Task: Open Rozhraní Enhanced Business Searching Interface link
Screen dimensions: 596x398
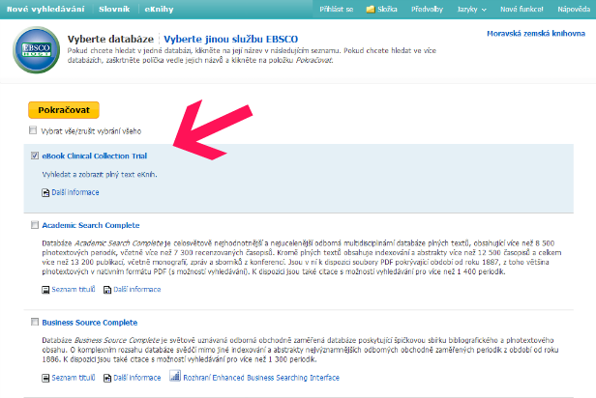Action: click(261, 378)
